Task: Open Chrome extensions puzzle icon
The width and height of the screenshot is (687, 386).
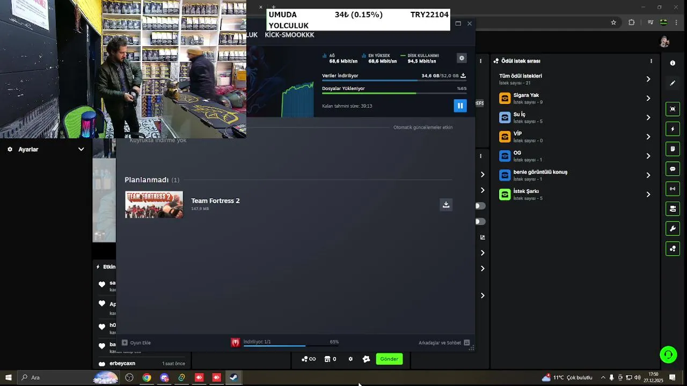Action: 632,23
